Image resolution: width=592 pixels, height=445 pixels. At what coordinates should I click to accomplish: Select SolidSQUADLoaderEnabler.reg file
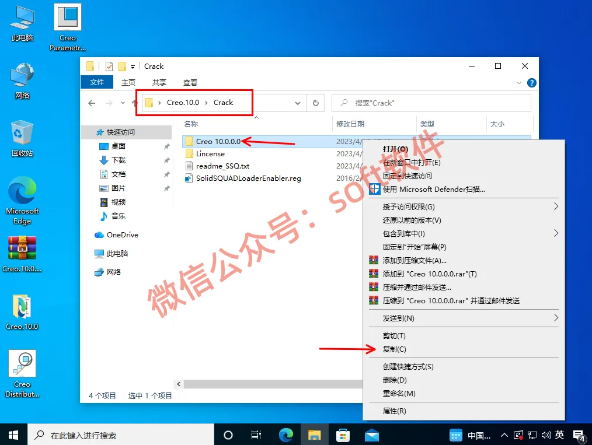tap(249, 178)
